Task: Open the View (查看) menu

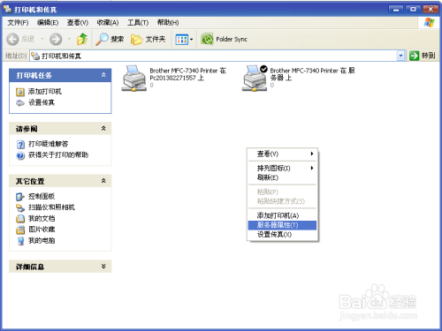Action: click(78, 23)
